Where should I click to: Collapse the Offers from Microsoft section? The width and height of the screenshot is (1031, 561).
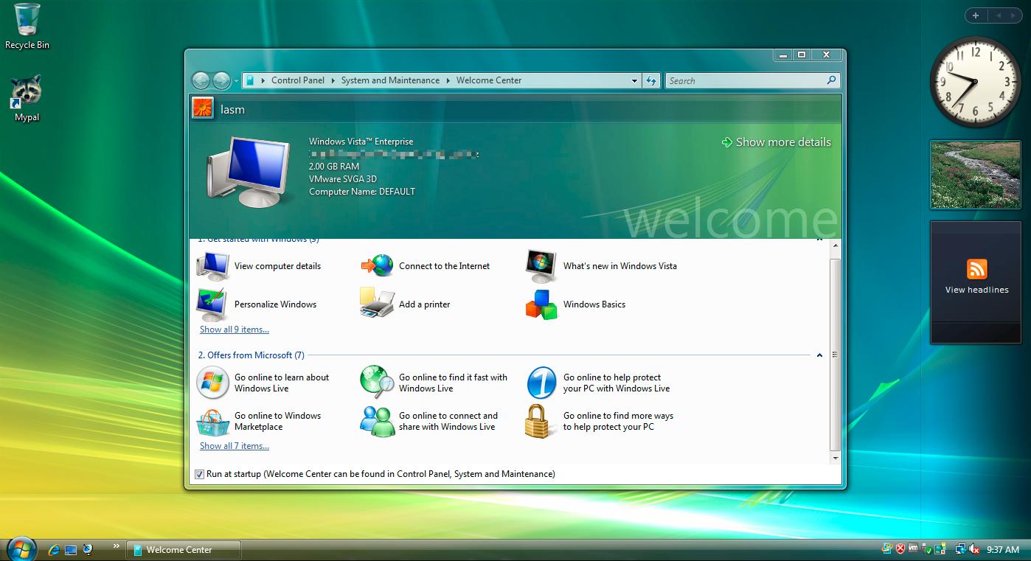819,355
